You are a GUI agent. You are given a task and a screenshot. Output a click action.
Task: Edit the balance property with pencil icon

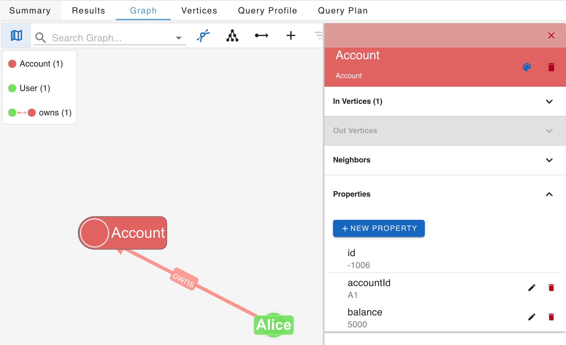click(532, 317)
